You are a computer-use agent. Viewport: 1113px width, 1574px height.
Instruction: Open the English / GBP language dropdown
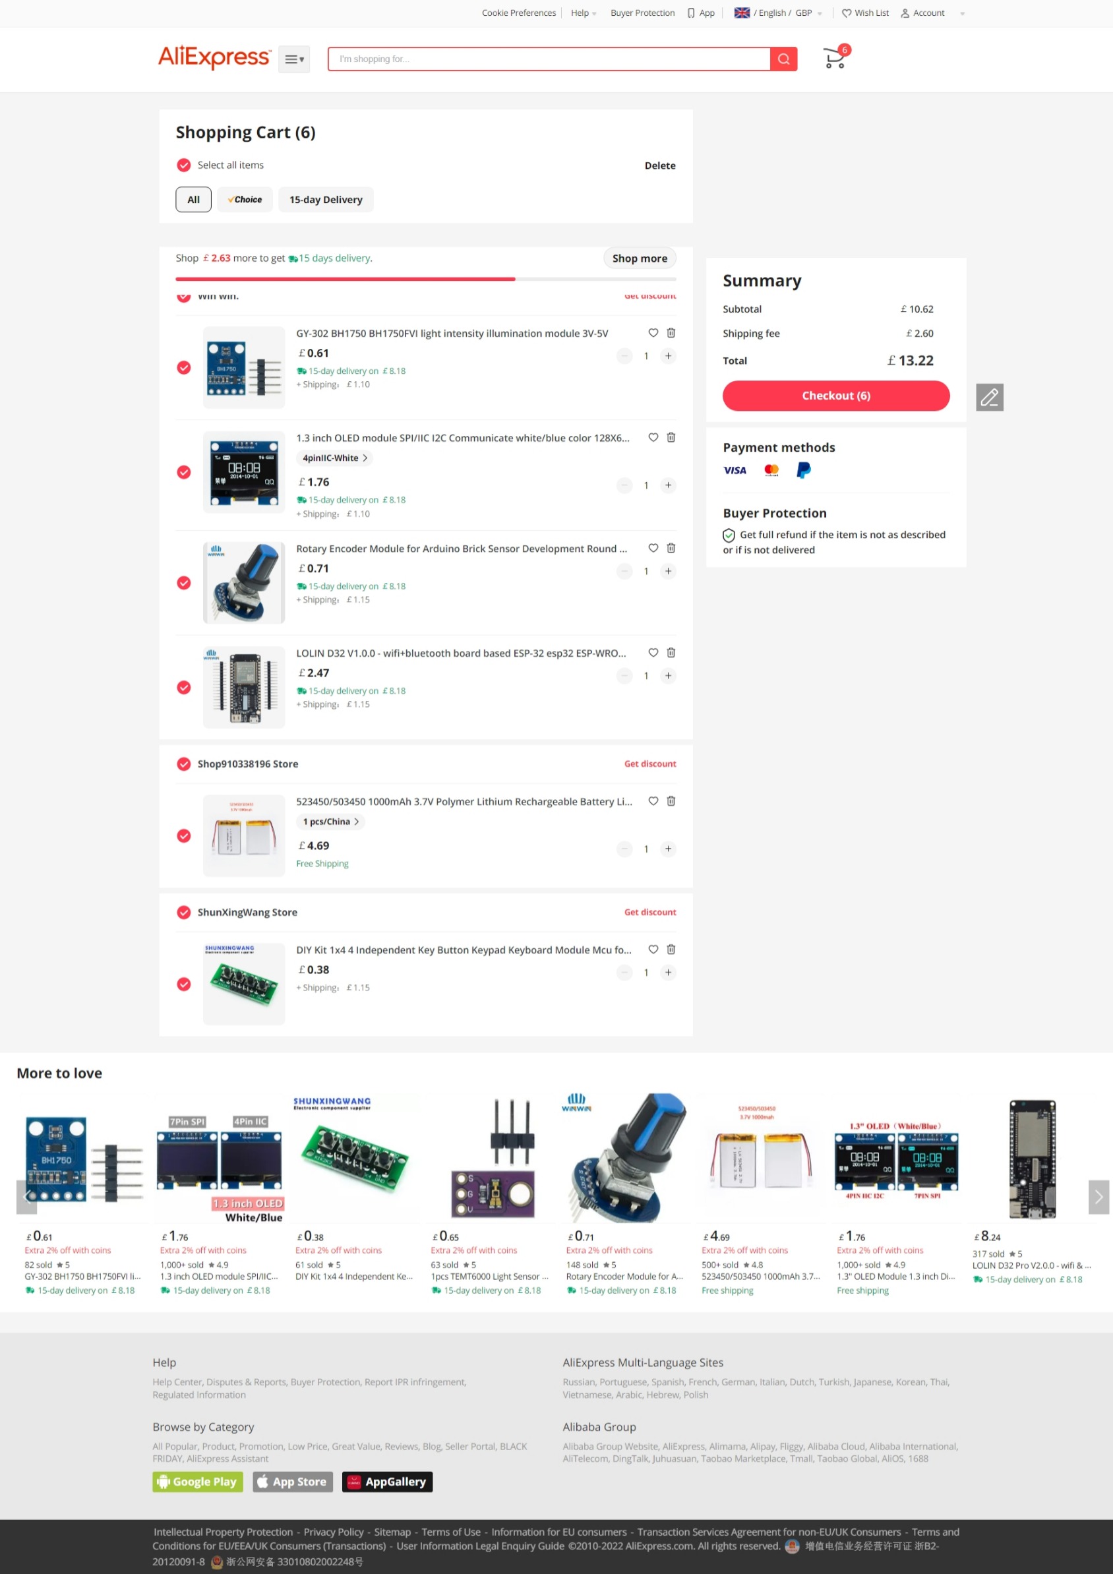(778, 13)
